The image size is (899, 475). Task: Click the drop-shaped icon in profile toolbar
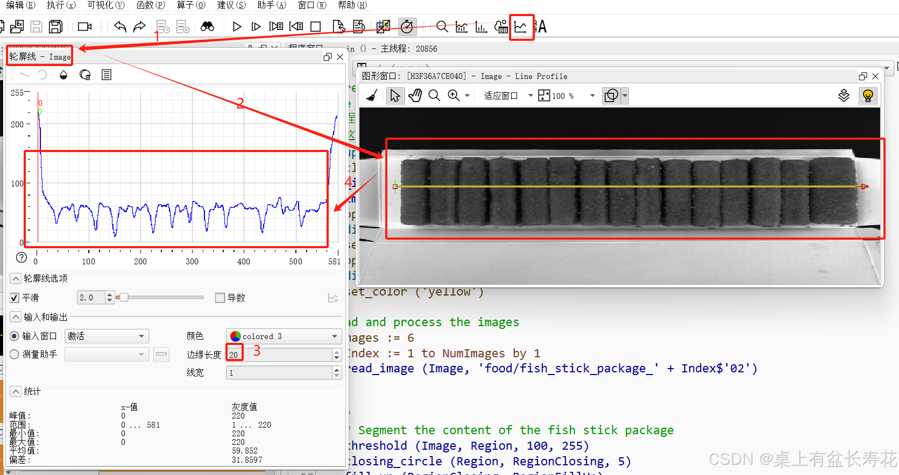coord(63,75)
